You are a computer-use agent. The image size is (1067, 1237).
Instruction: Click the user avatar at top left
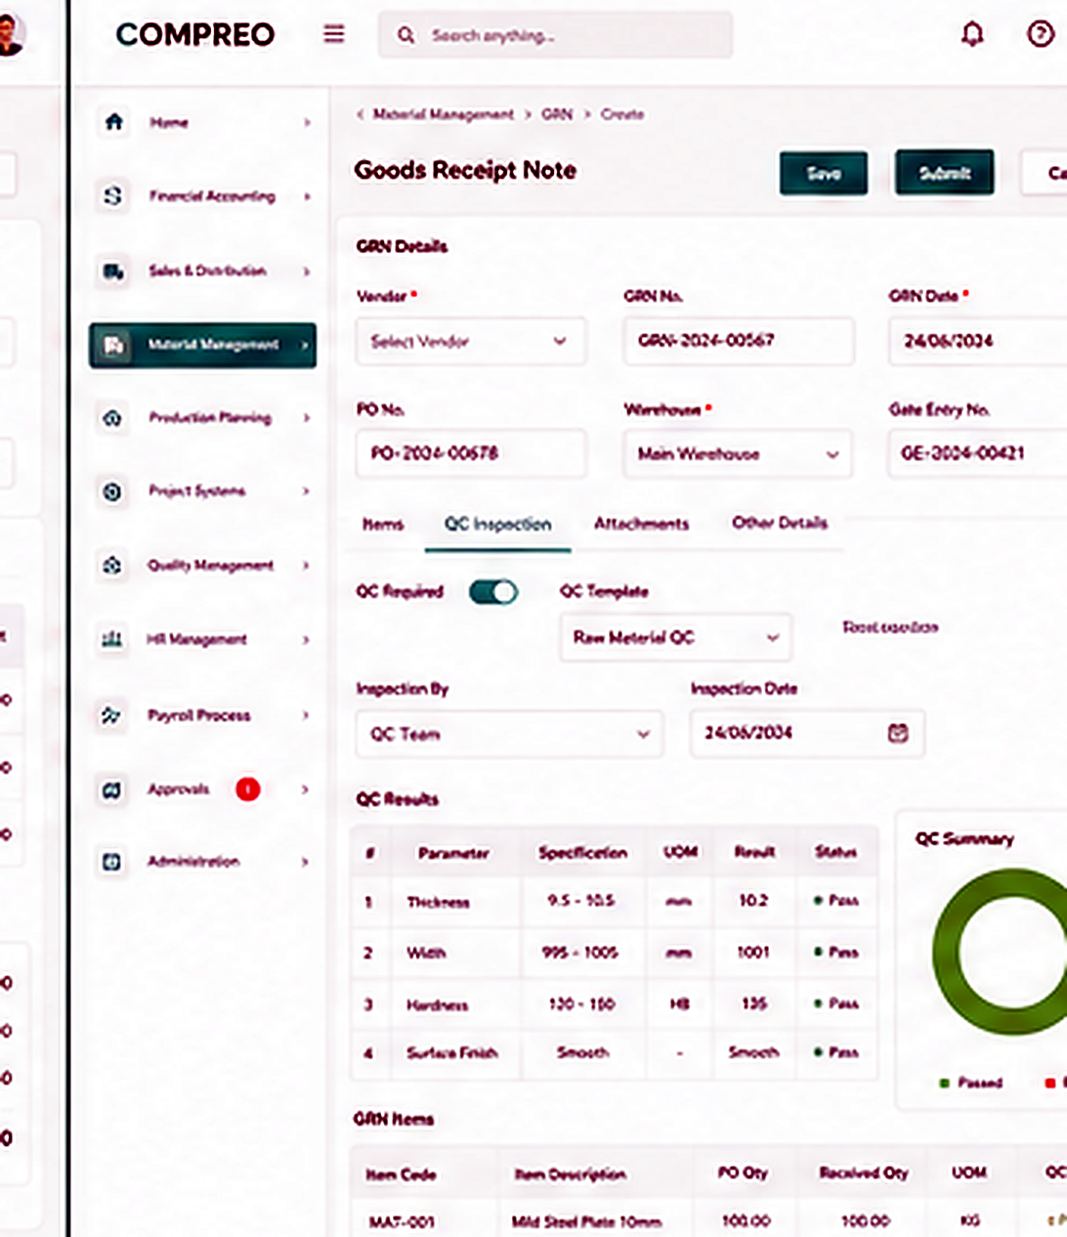click(x=9, y=34)
